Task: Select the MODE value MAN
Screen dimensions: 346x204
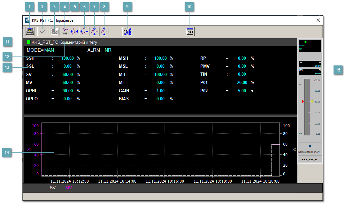Action: [x=49, y=50]
